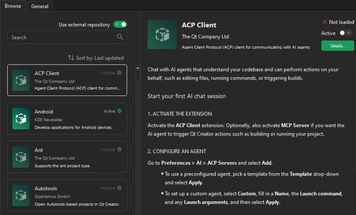Select the Ant extension card
The width and height of the screenshot is (356, 215).
(67, 157)
